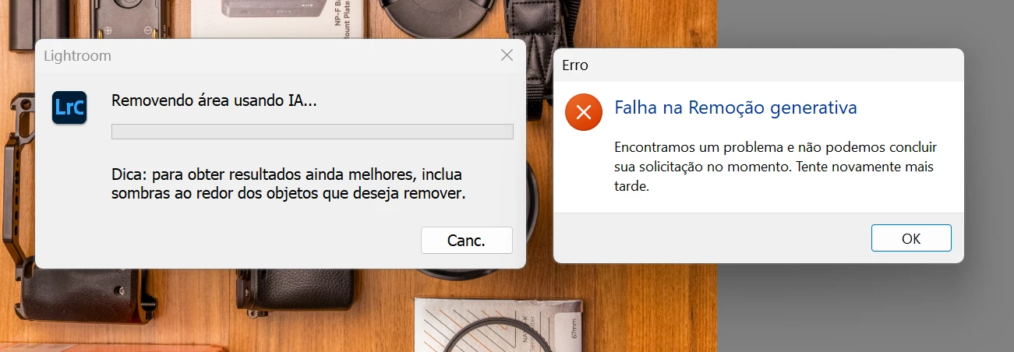Screen dimensions: 1014x352
Task: Click the Erro dialog title bar
Action: click(758, 65)
